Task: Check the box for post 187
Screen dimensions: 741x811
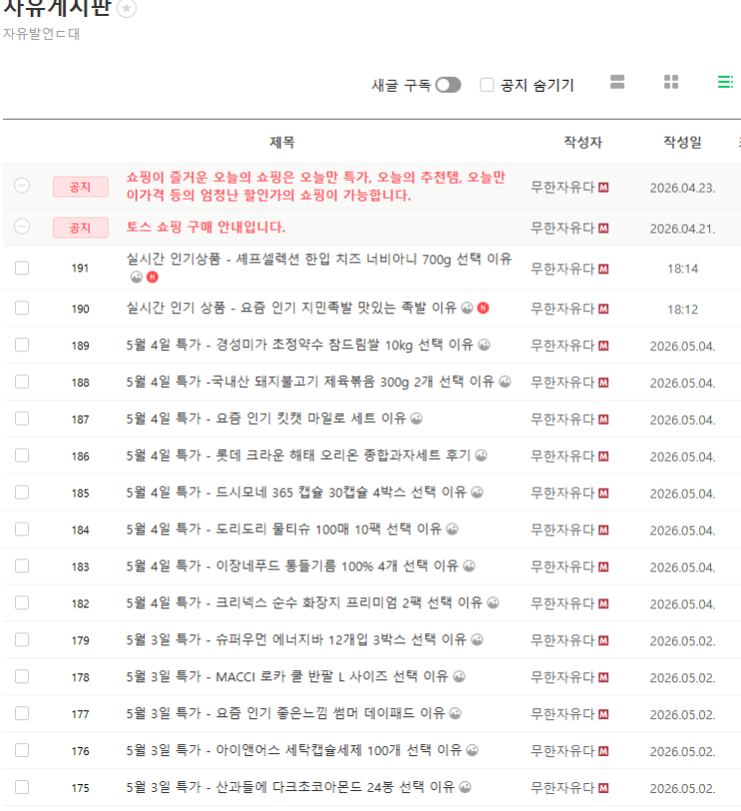Action: [22, 418]
